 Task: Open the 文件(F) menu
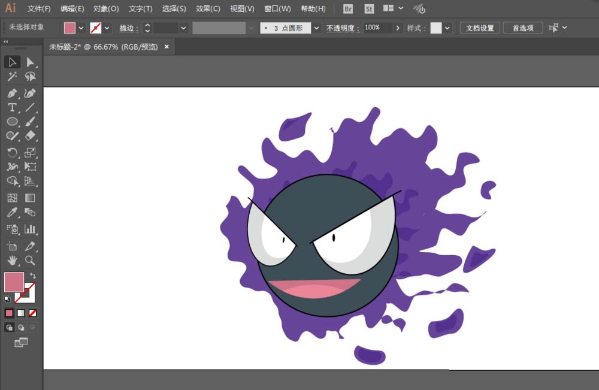[x=39, y=9]
